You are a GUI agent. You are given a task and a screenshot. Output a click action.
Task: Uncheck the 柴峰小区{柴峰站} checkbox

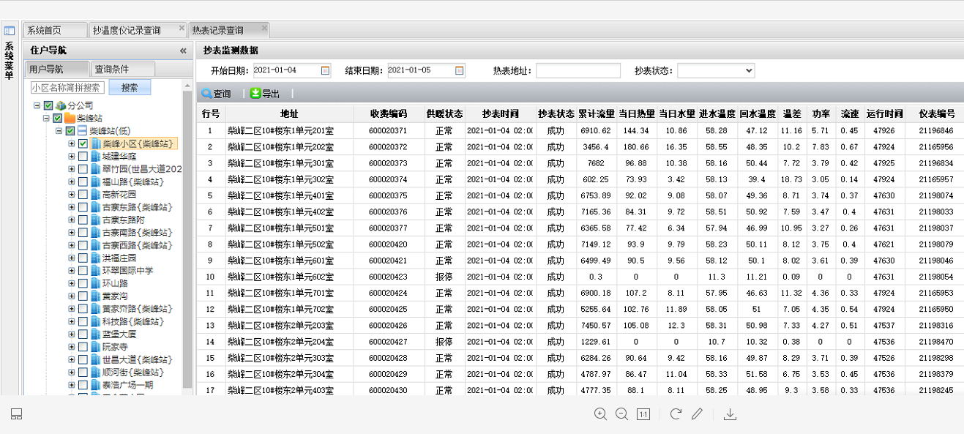[83, 143]
